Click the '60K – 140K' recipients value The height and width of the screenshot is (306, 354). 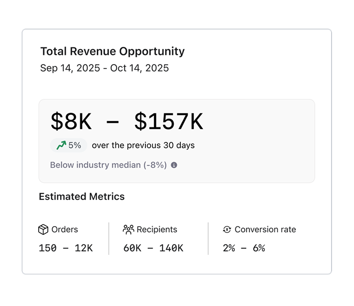pyautogui.click(x=153, y=248)
